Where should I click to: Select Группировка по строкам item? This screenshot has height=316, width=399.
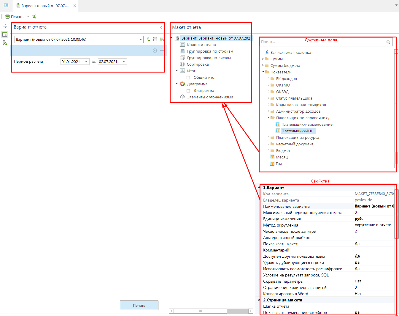pyautogui.click(x=210, y=51)
